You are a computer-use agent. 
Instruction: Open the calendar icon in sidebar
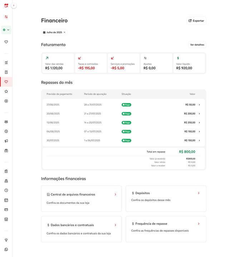pos(6,200)
